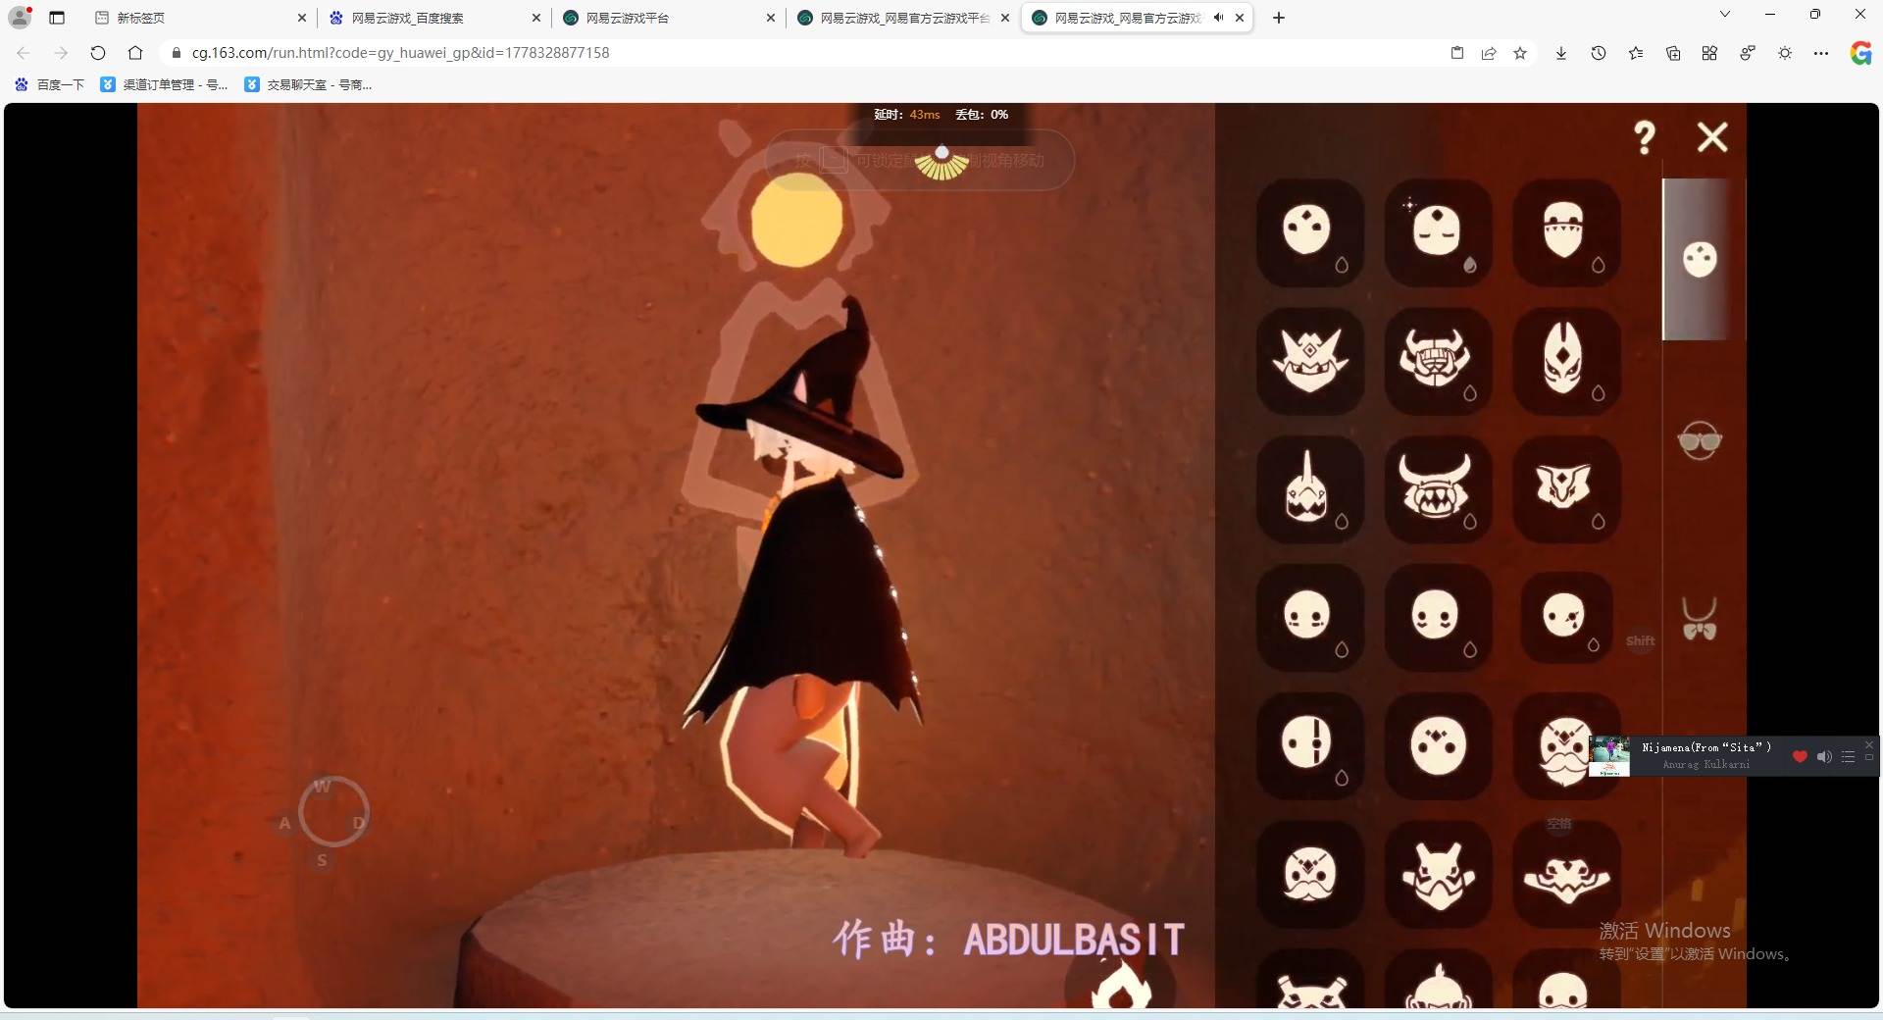The image size is (1883, 1020).
Task: Share this page from the address bar
Action: point(1489,53)
